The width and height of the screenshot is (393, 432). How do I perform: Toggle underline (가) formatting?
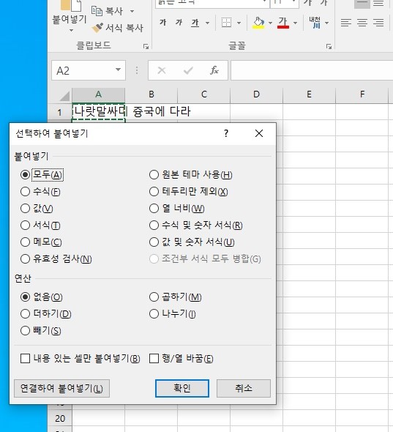tap(195, 23)
